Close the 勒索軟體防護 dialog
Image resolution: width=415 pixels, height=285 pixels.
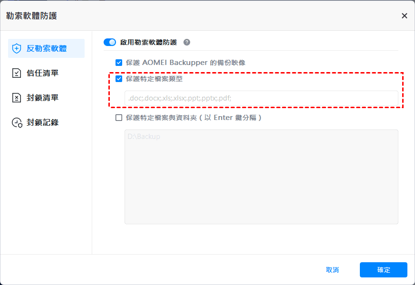coord(404,16)
